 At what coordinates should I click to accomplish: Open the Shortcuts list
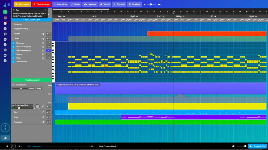[x=119, y=4]
